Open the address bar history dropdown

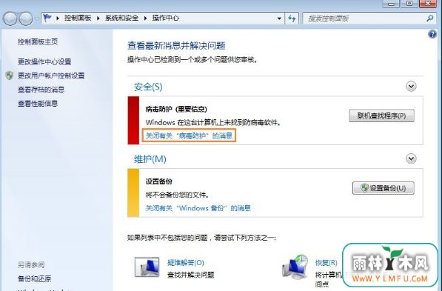point(279,19)
